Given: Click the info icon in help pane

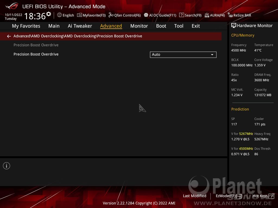Looking at the screenshot, I should click(7, 166).
